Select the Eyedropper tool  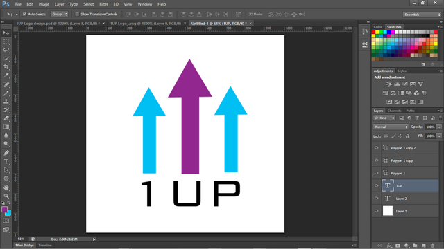click(x=6, y=75)
